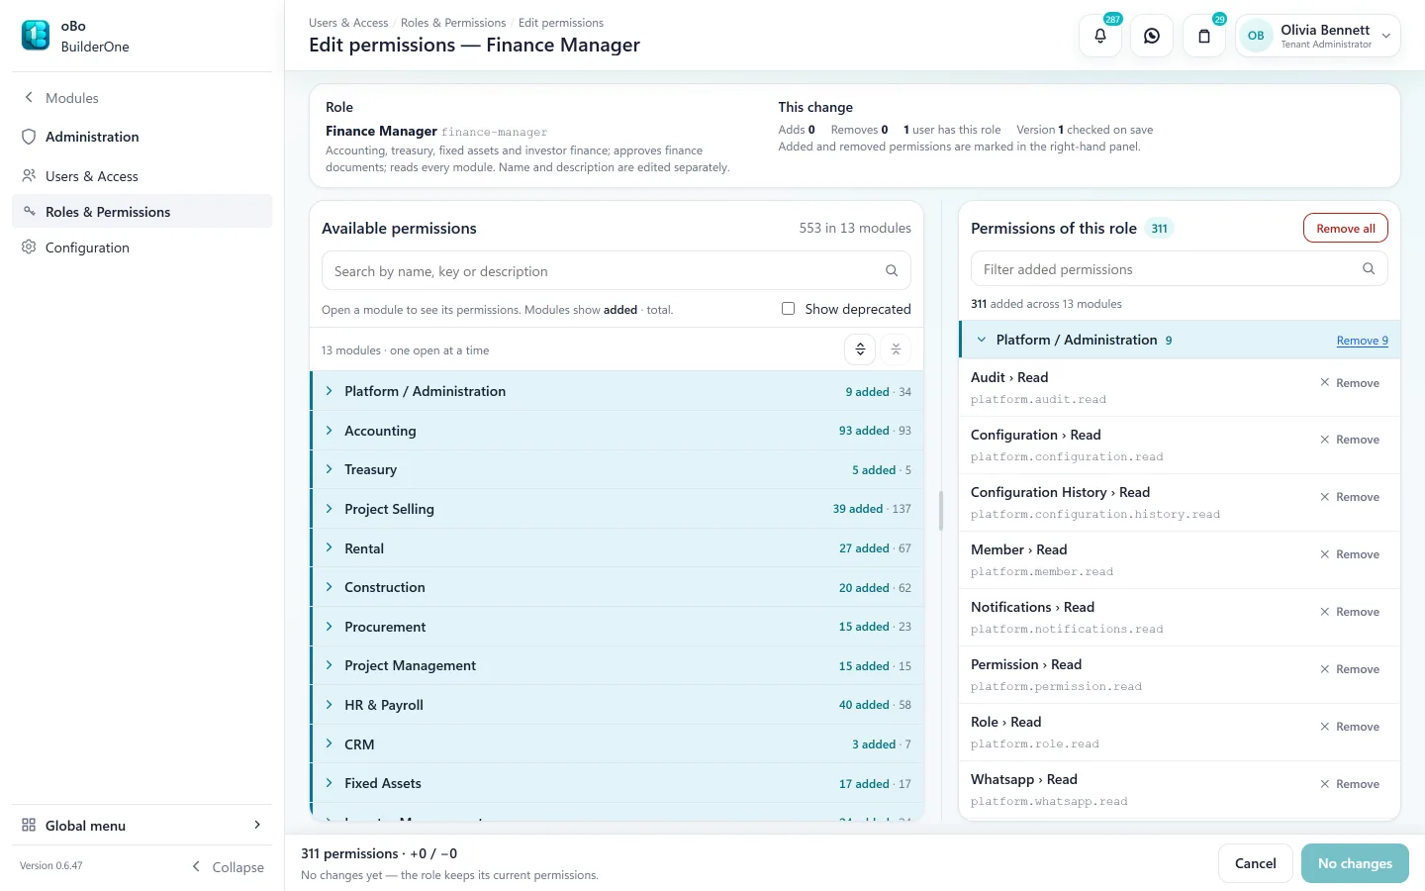Open the Olivia Bennett account dropdown
This screenshot has height=891, width=1425.
1318,36
